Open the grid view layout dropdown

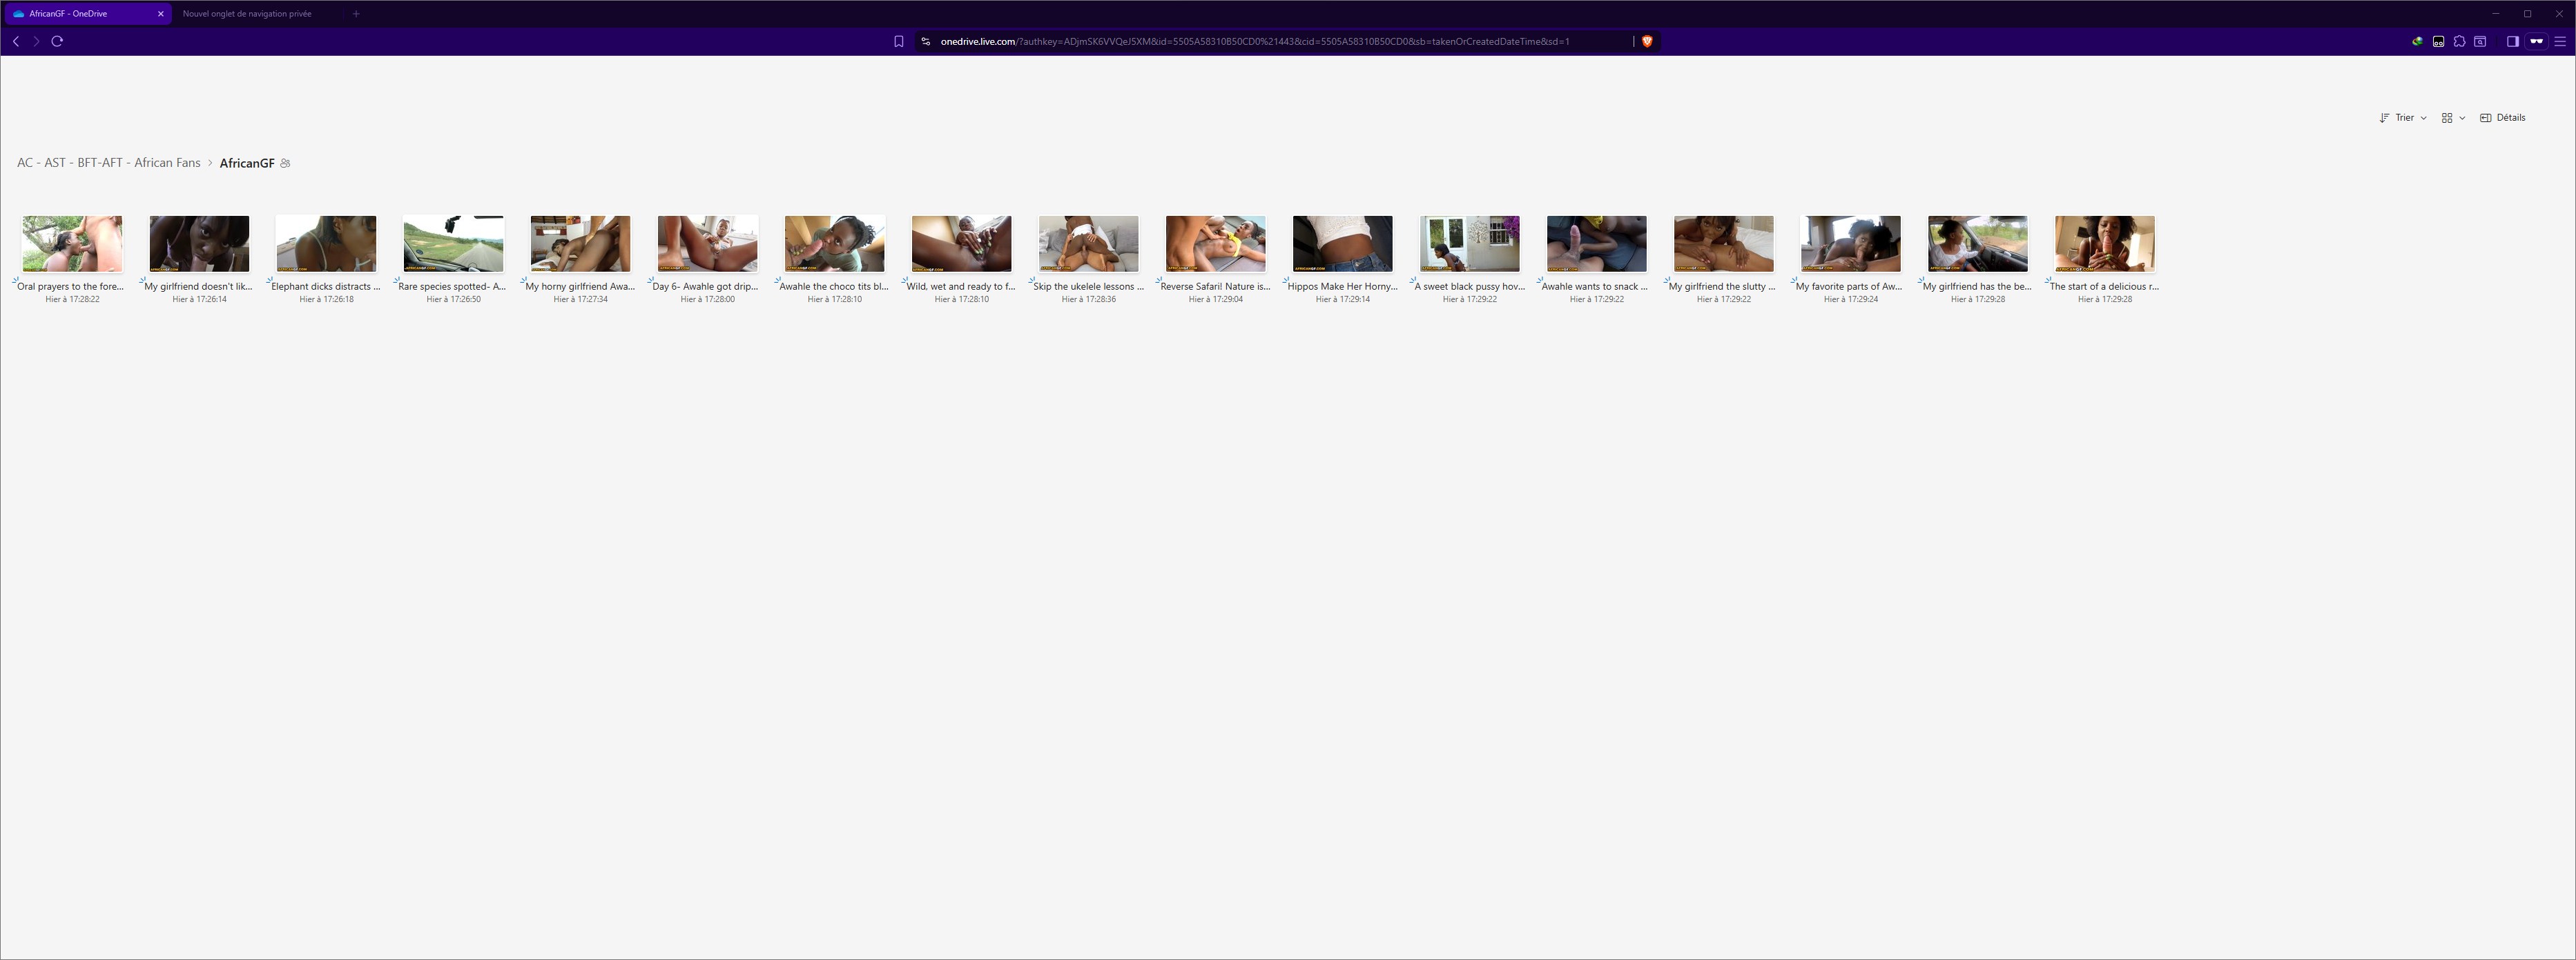coord(2452,118)
